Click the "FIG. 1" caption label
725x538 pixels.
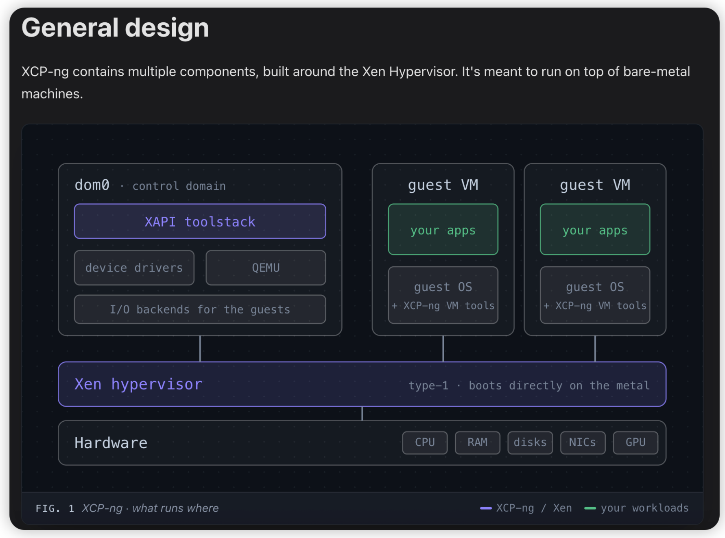tap(55, 508)
